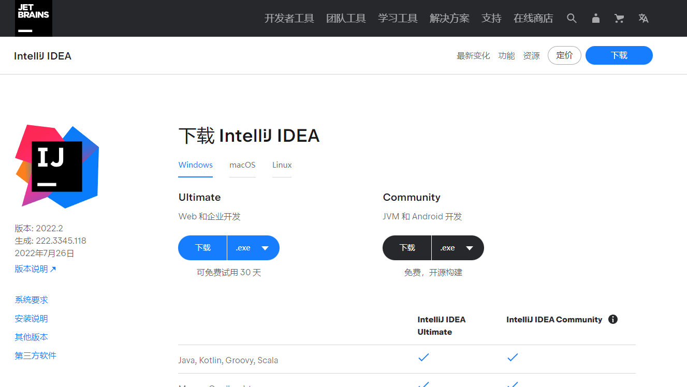Click the 2022年7月26日 release date
This screenshot has width=687, height=387.
tap(45, 253)
